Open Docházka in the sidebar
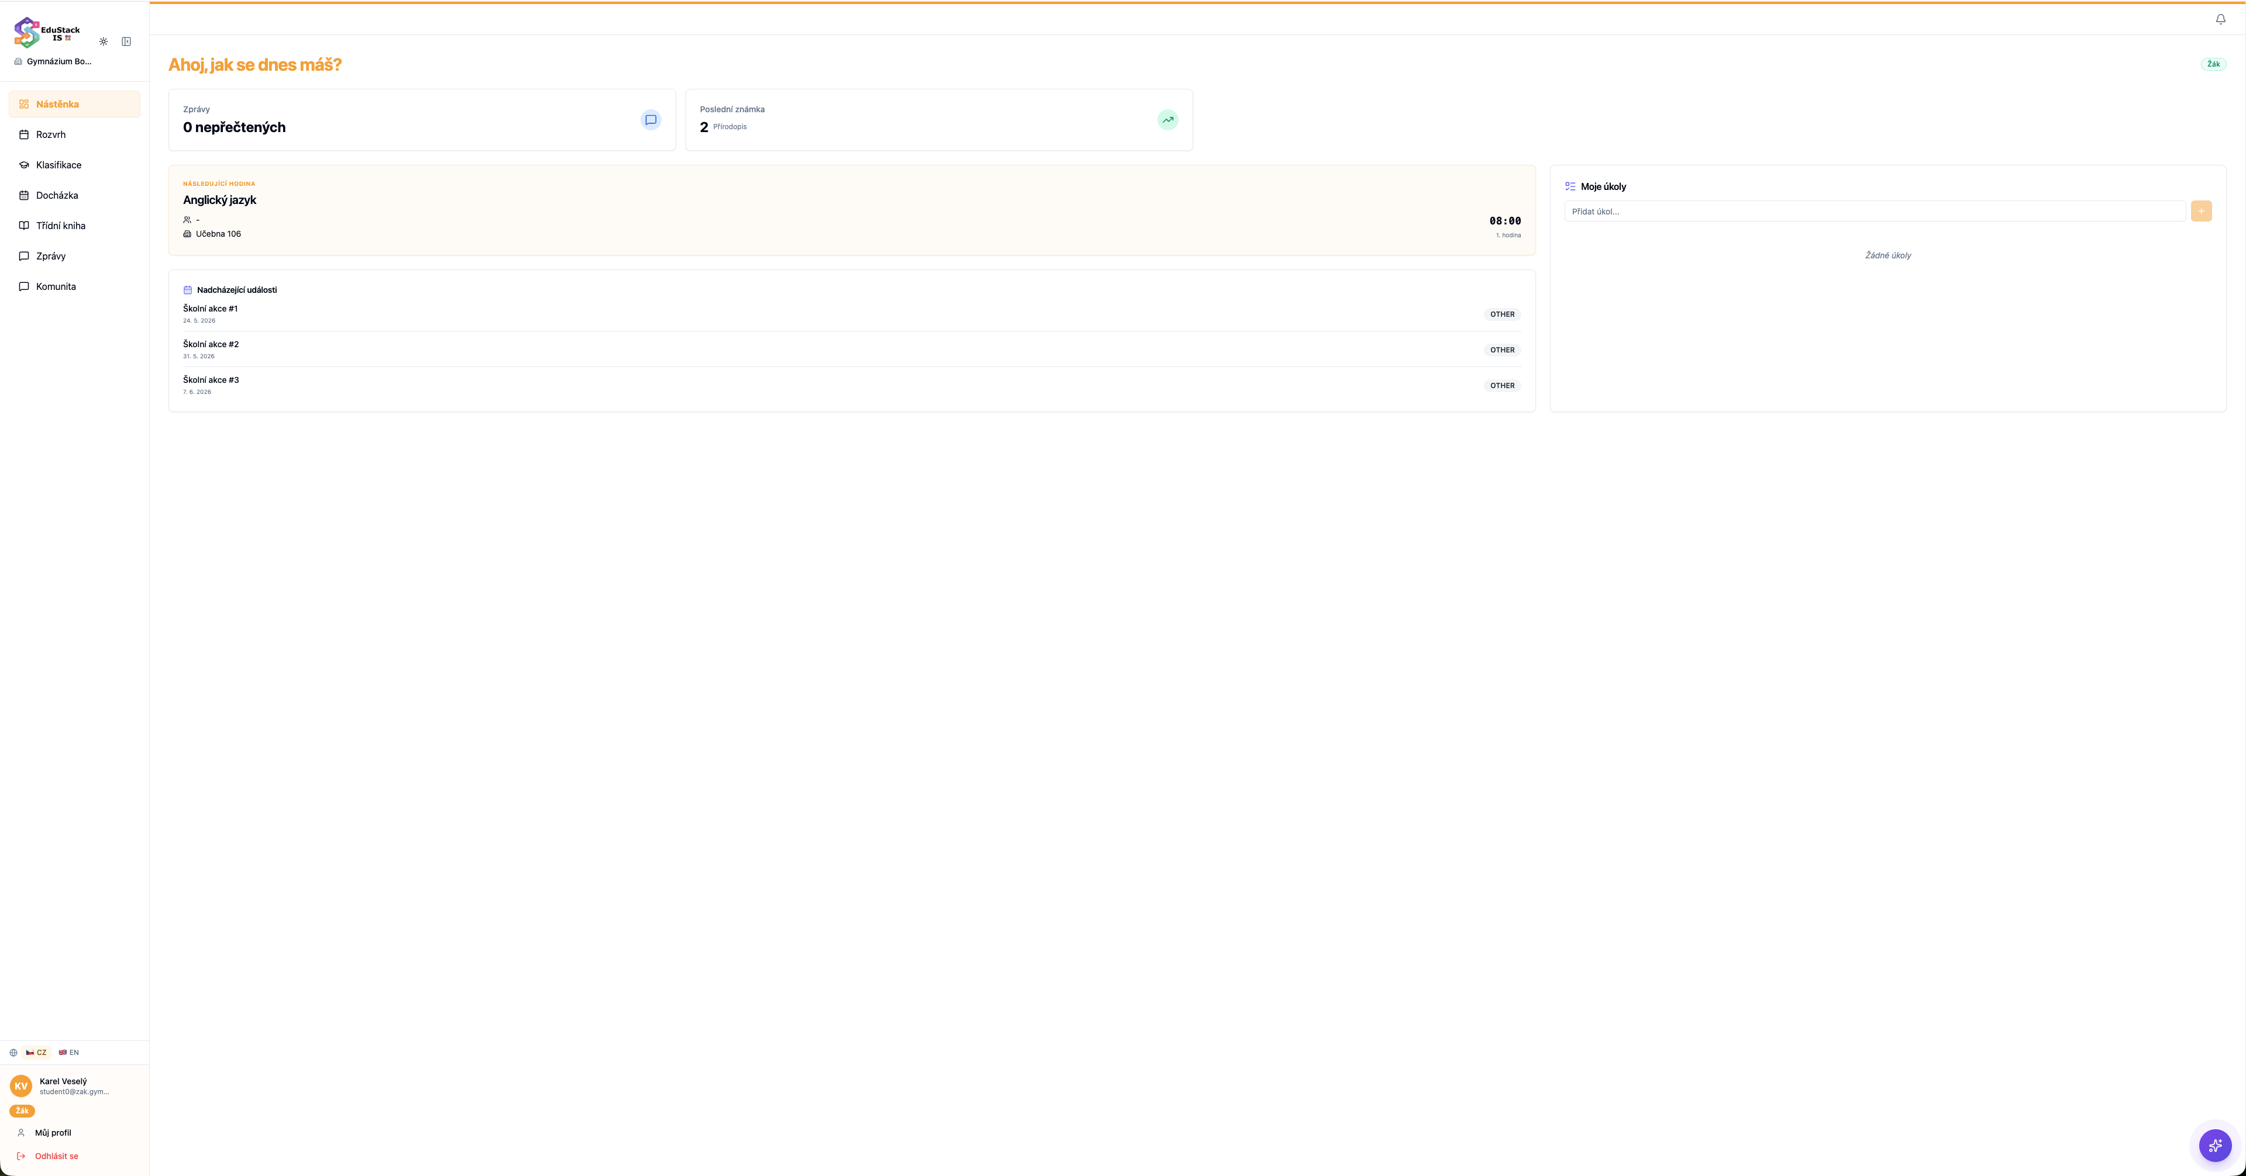 tap(74, 195)
